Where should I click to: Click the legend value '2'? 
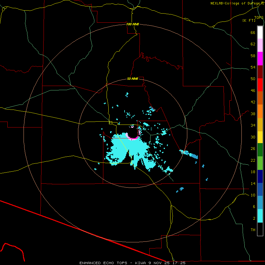254,218
